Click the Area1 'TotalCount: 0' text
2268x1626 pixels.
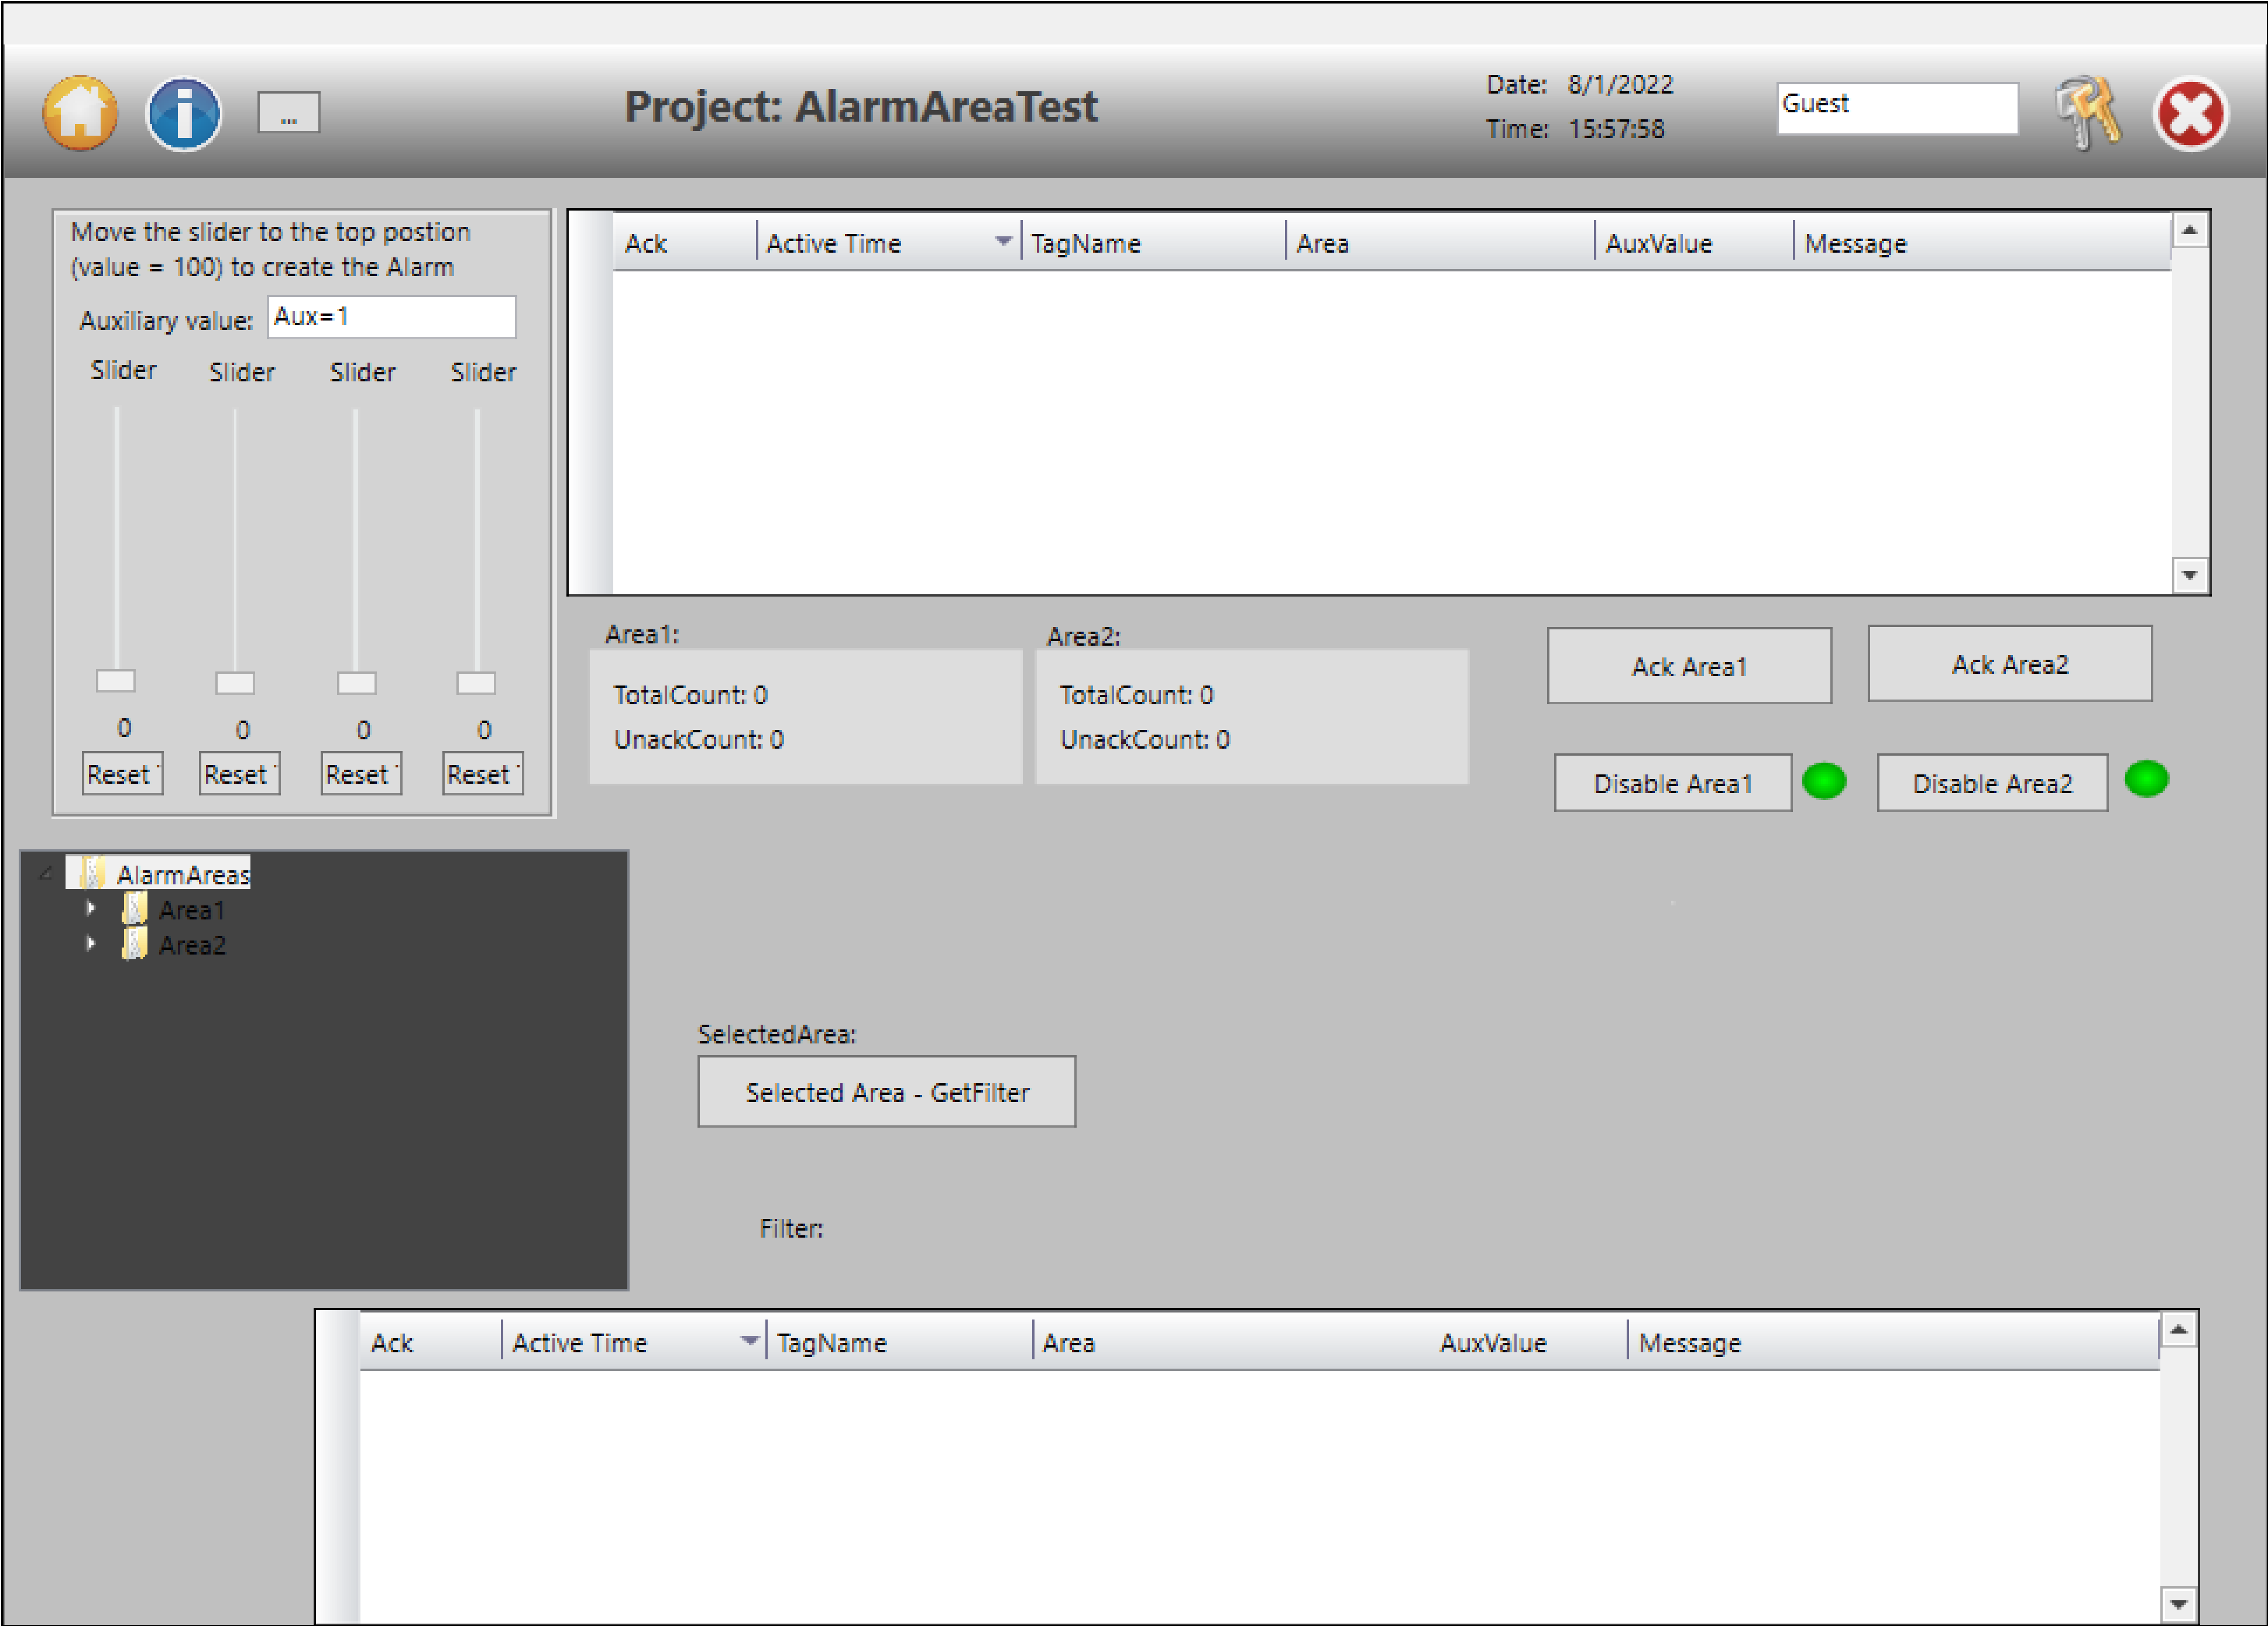(x=690, y=695)
